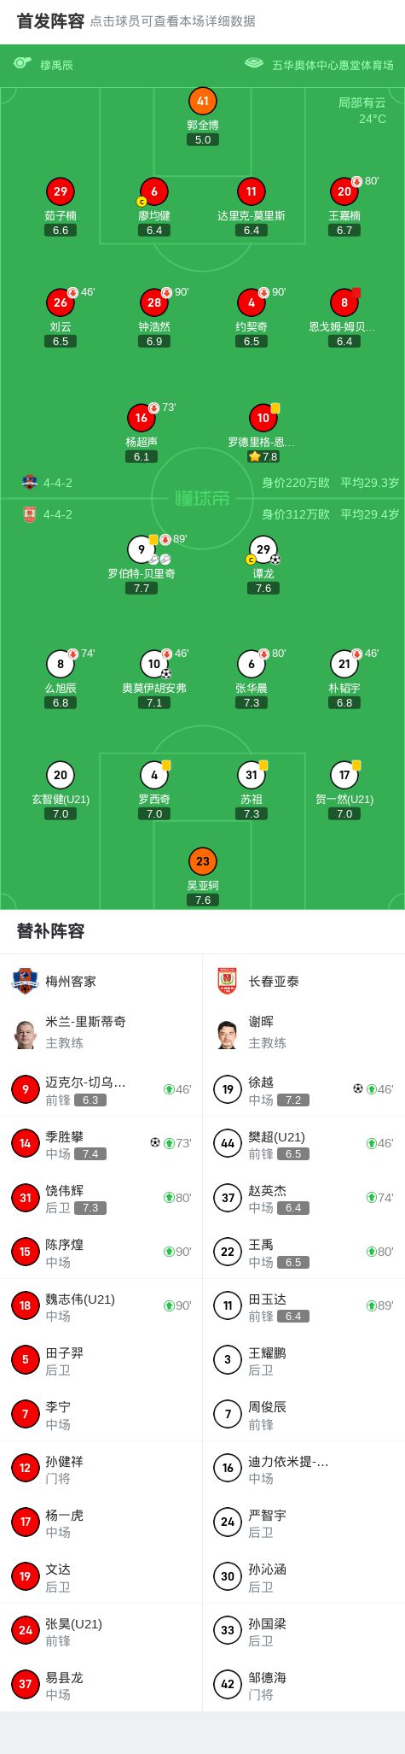Open substitute 饶伟辉 number 31 entry
The width and height of the screenshot is (405, 1754).
[101, 1198]
